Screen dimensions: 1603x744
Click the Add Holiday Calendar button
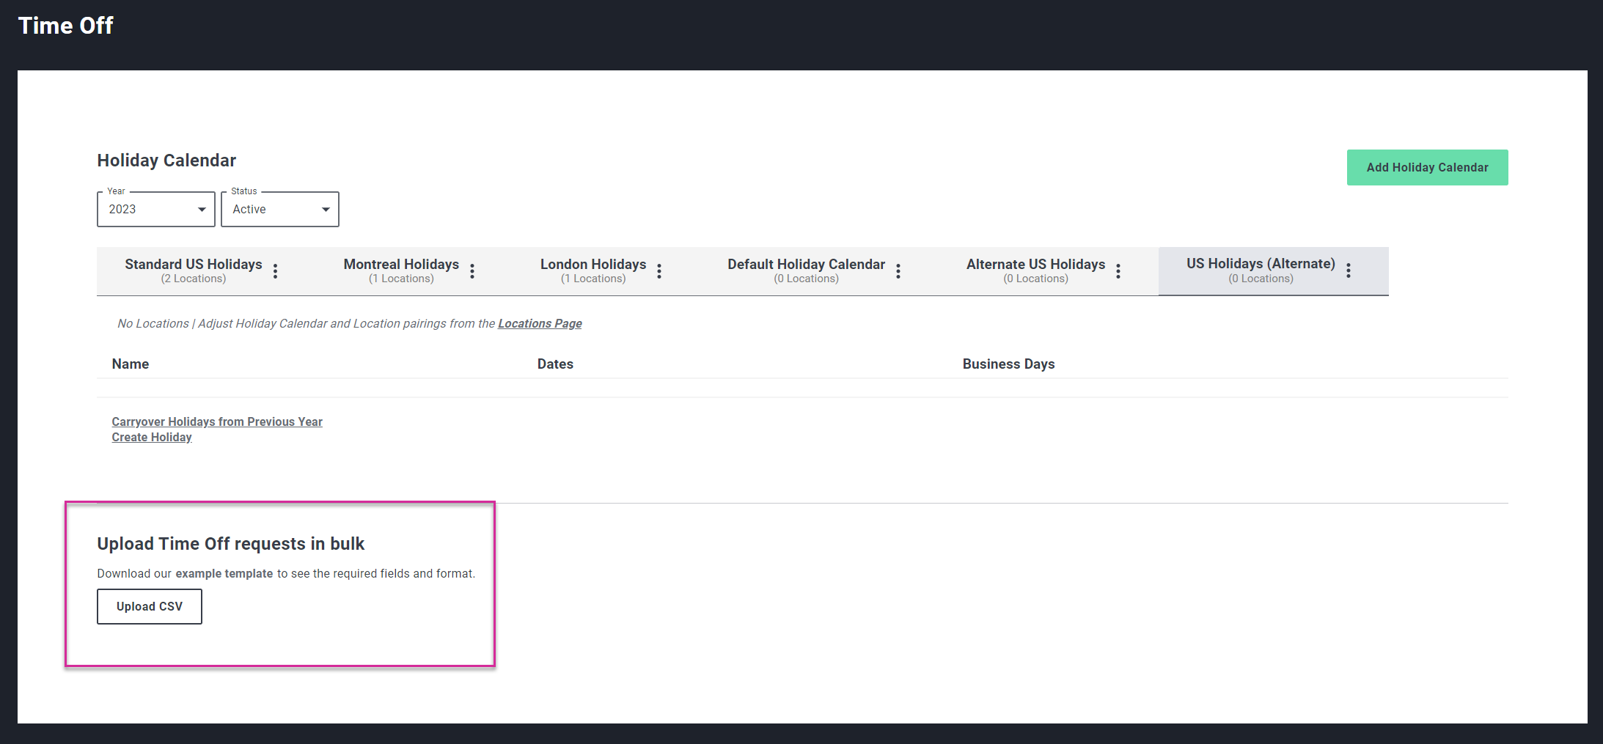1427,168
